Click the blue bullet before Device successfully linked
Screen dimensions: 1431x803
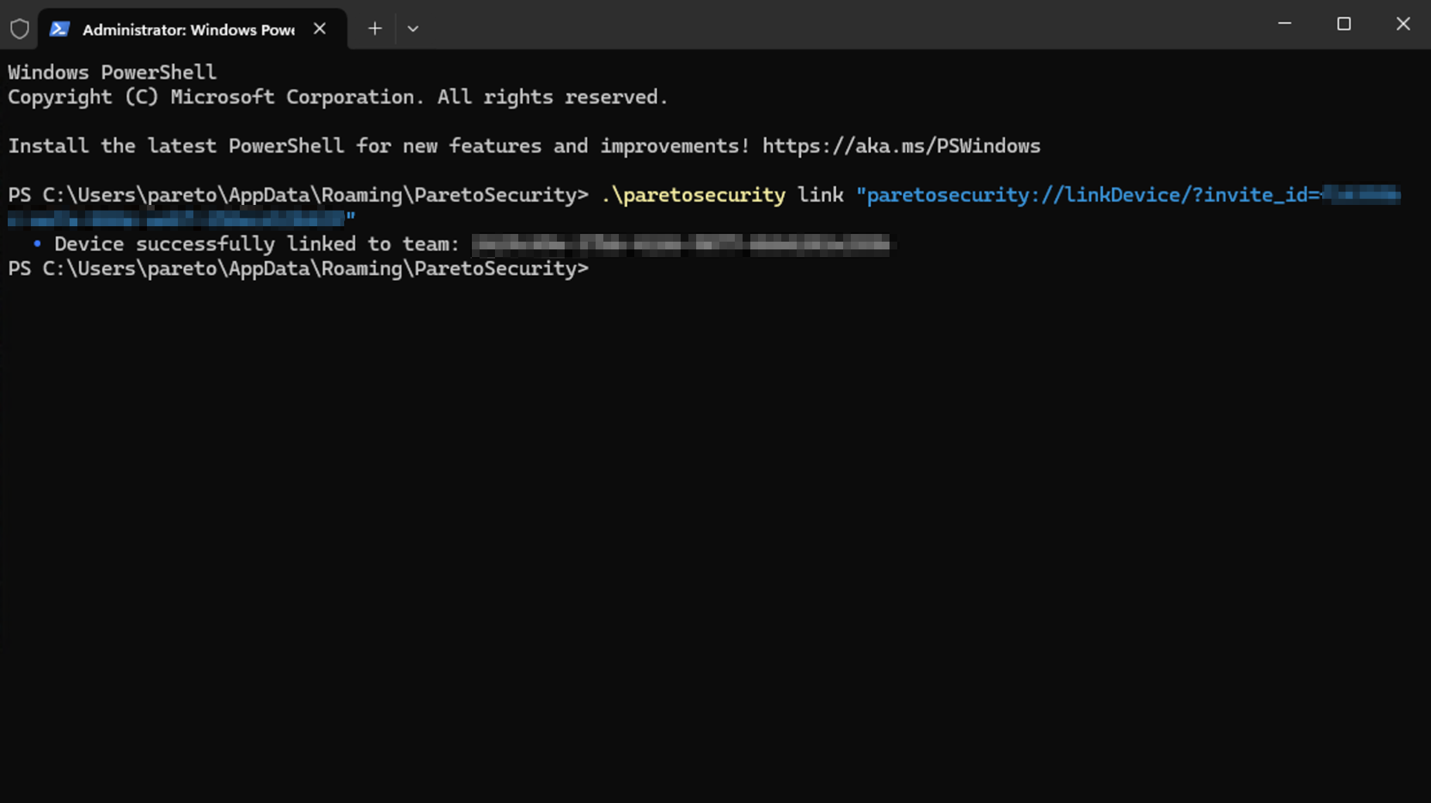coord(37,244)
